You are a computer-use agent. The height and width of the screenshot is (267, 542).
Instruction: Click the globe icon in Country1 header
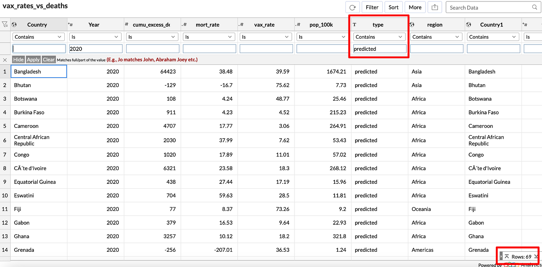pos(469,25)
